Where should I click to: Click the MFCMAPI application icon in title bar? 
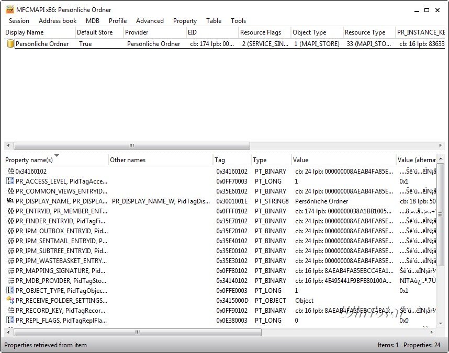pyautogui.click(x=9, y=10)
